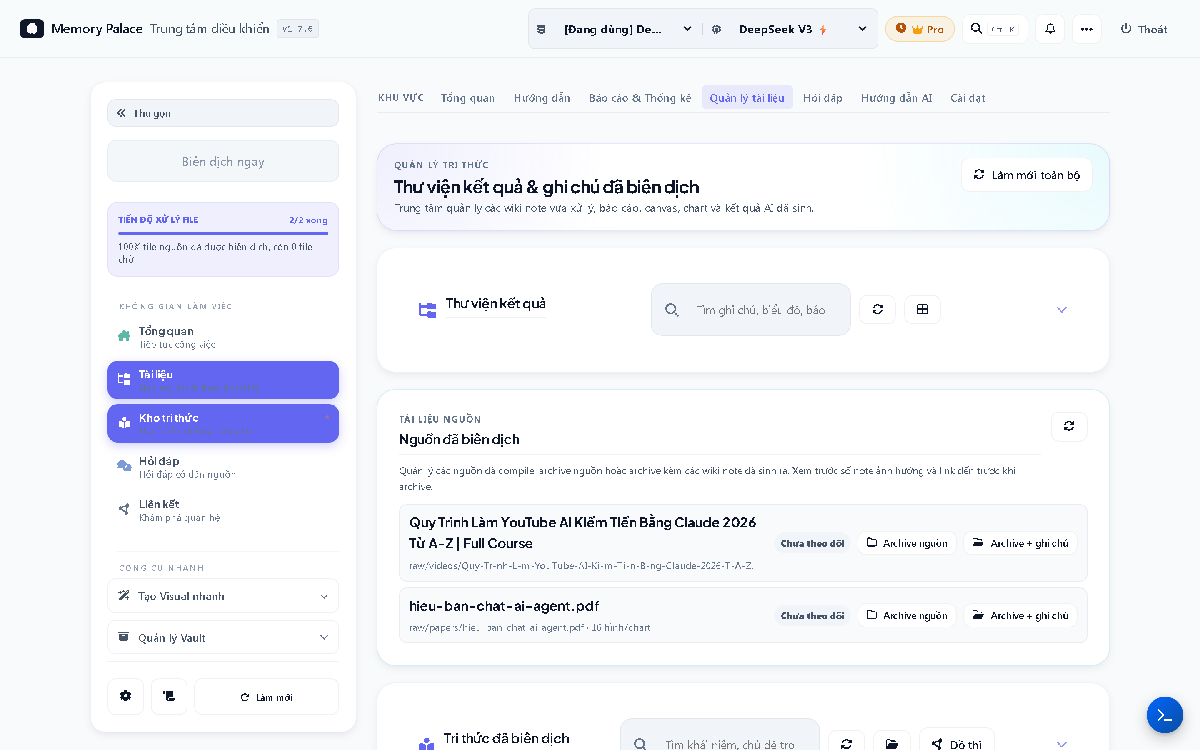The image size is (1200, 750).
Task: Collapse the Tri thức đã biên dịch chevron
Action: pyautogui.click(x=1061, y=744)
